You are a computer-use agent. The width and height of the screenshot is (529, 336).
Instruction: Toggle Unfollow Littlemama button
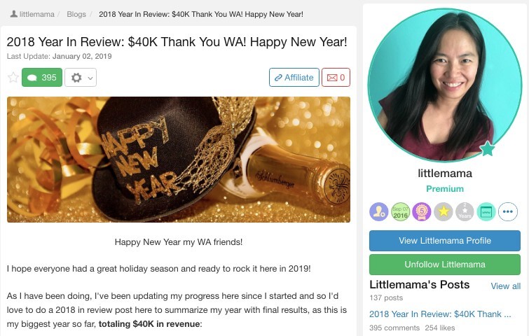[445, 265]
